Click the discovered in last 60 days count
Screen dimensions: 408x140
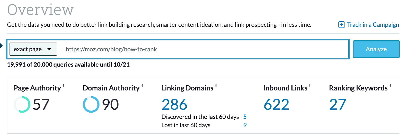[245, 117]
